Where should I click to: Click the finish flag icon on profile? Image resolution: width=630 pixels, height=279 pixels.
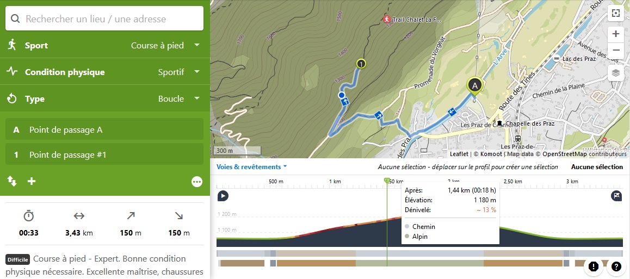[x=616, y=196]
